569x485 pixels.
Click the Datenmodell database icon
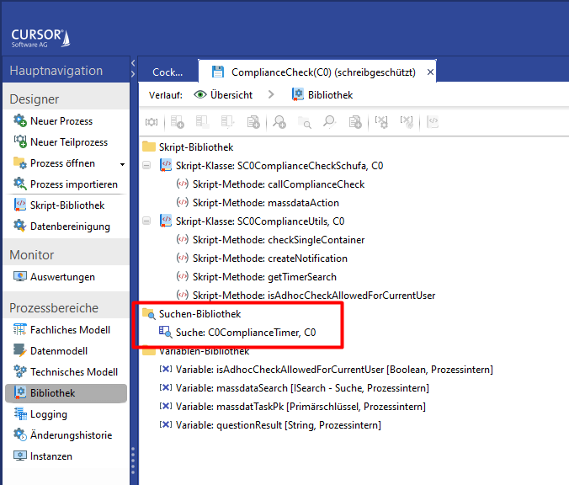pos(20,351)
